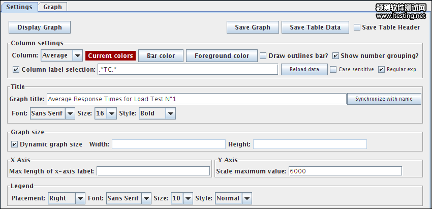Image resolution: width=432 pixels, height=209 pixels.
Task: Open the title Size dropdown showing 16
Action: (x=106, y=113)
